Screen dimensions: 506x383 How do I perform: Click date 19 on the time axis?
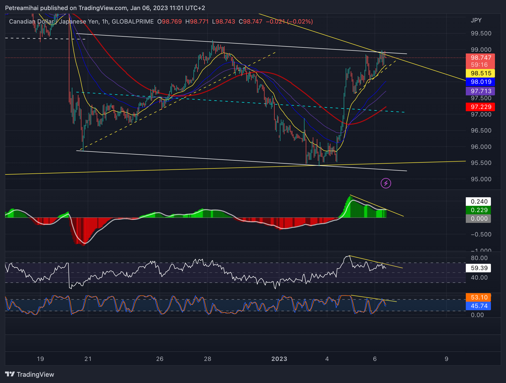coord(40,359)
